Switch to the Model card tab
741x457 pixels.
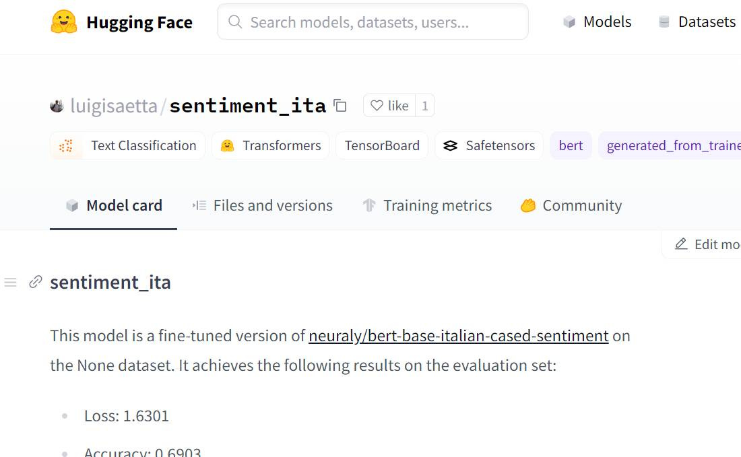point(113,206)
